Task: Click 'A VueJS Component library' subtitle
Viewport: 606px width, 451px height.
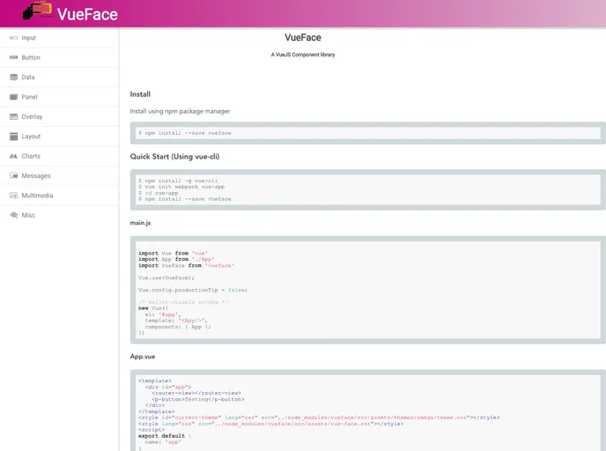Action: point(303,55)
